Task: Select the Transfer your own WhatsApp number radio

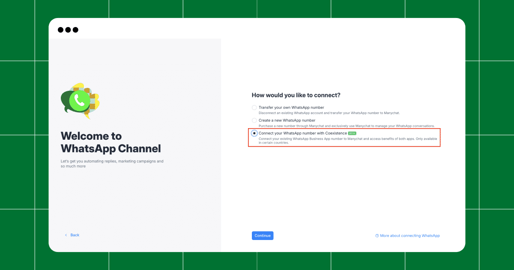Action: [254, 108]
